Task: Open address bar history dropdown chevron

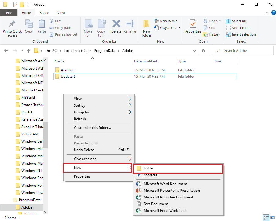Action: (194, 51)
